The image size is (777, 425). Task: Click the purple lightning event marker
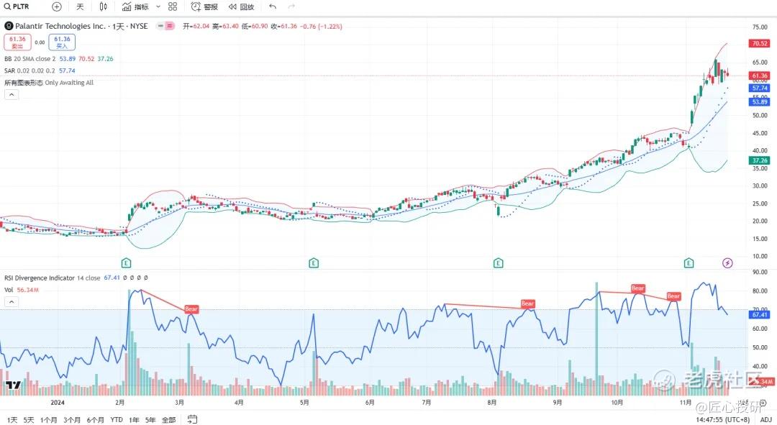(x=727, y=263)
